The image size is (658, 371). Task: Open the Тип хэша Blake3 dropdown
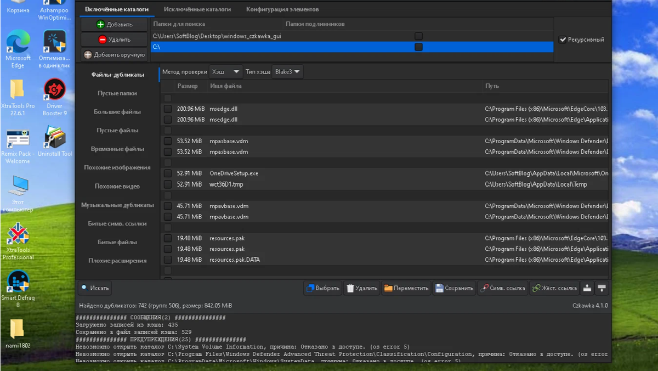pos(288,72)
